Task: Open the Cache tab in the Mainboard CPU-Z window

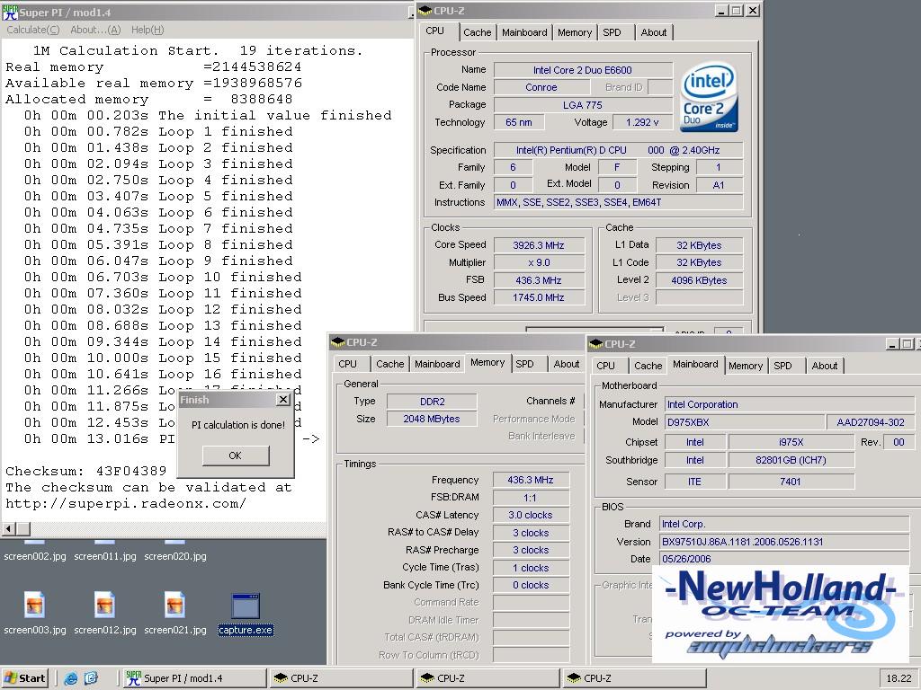Action: (x=648, y=367)
